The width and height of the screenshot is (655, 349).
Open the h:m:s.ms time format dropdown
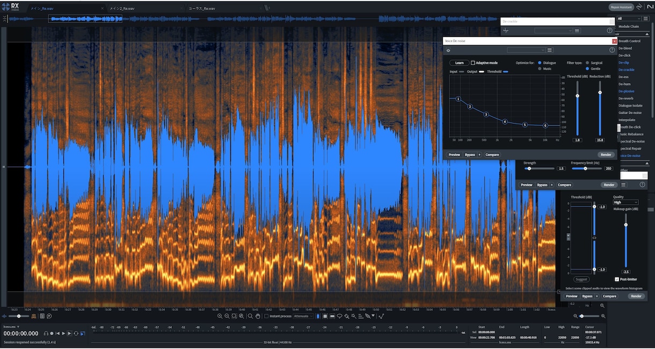click(11, 326)
